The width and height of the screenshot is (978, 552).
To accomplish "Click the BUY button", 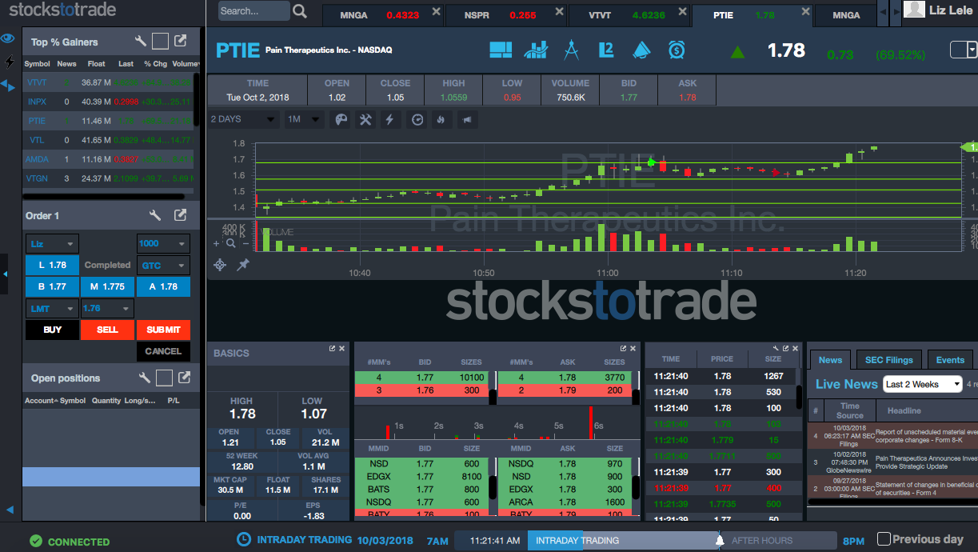I will click(x=53, y=330).
